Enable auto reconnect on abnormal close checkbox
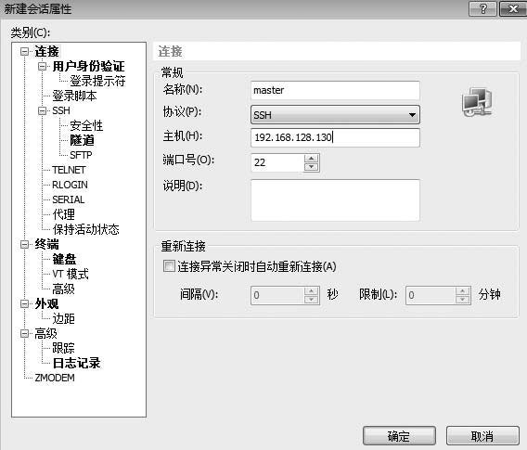This screenshot has height=450, width=527. pos(169,266)
